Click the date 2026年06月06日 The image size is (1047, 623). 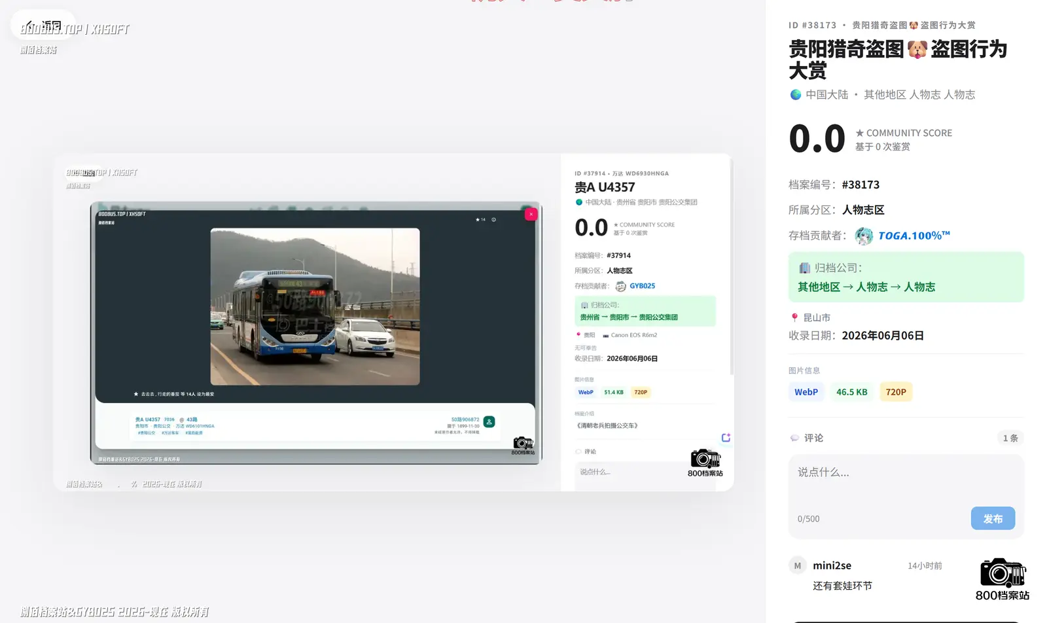883,336
